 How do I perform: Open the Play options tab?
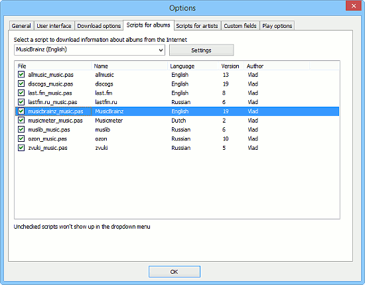277,26
